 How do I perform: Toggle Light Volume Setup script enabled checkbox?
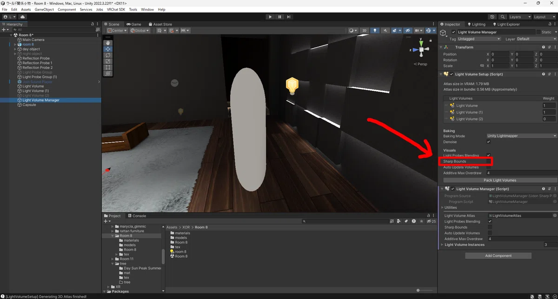[452, 74]
